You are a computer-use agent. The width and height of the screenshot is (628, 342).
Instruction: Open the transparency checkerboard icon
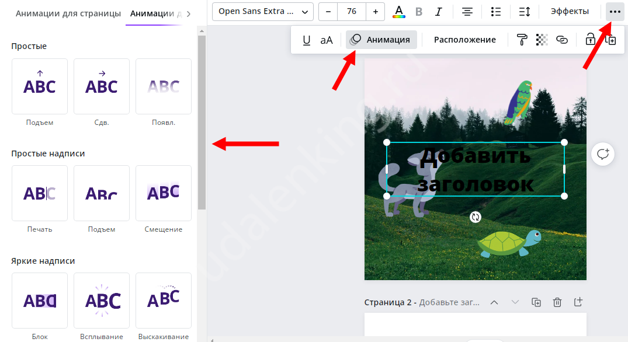(x=542, y=40)
